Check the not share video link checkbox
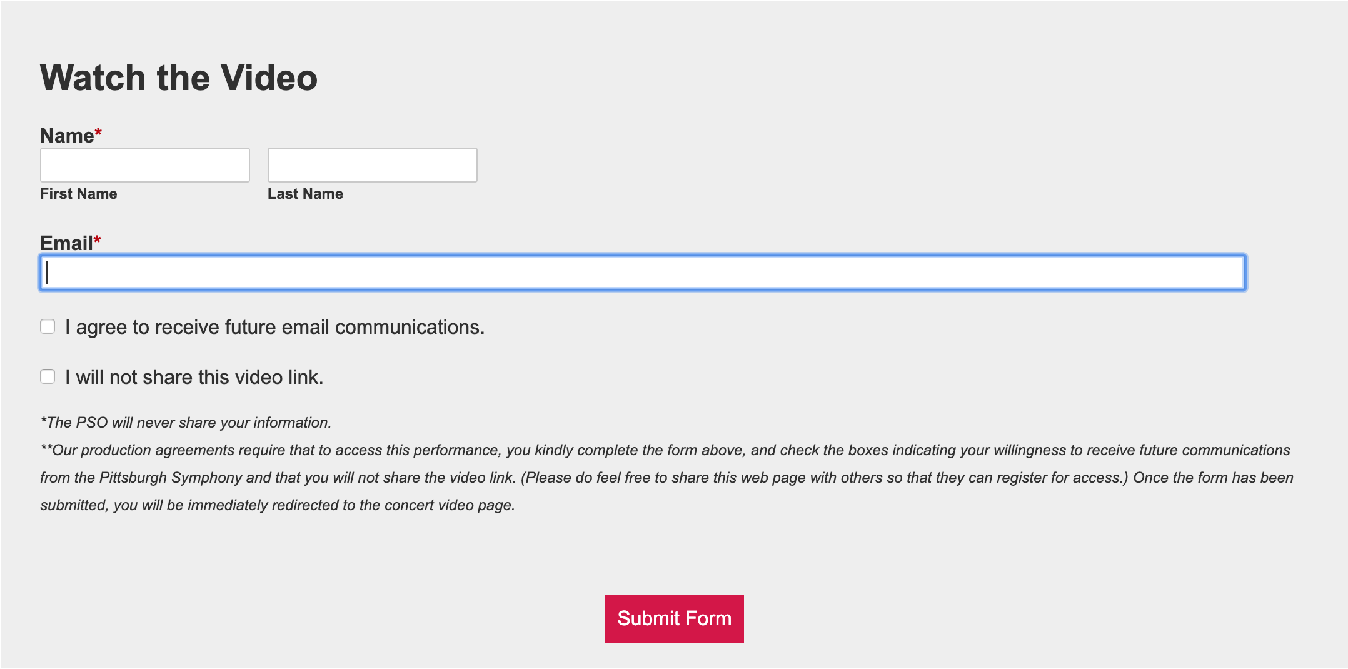Viewport: 1348px width, 669px height. (x=48, y=376)
